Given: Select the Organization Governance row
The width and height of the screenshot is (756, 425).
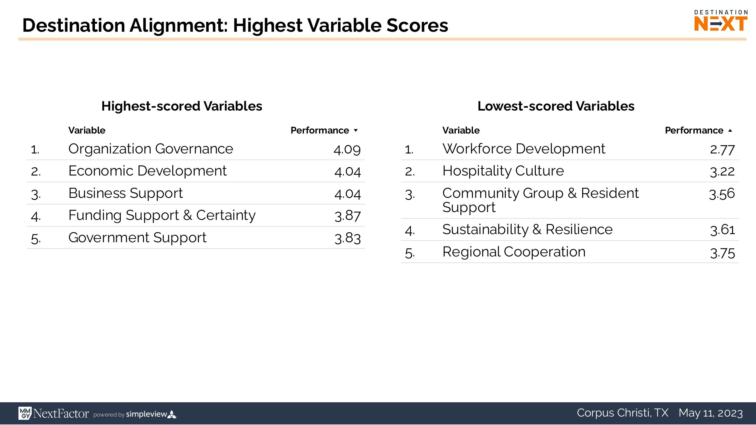Looking at the screenshot, I should point(151,149).
